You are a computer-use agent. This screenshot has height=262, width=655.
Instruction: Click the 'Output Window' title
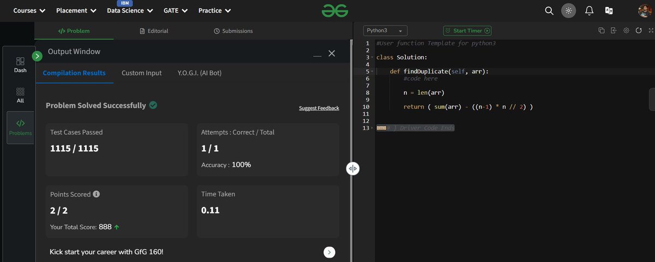click(74, 51)
